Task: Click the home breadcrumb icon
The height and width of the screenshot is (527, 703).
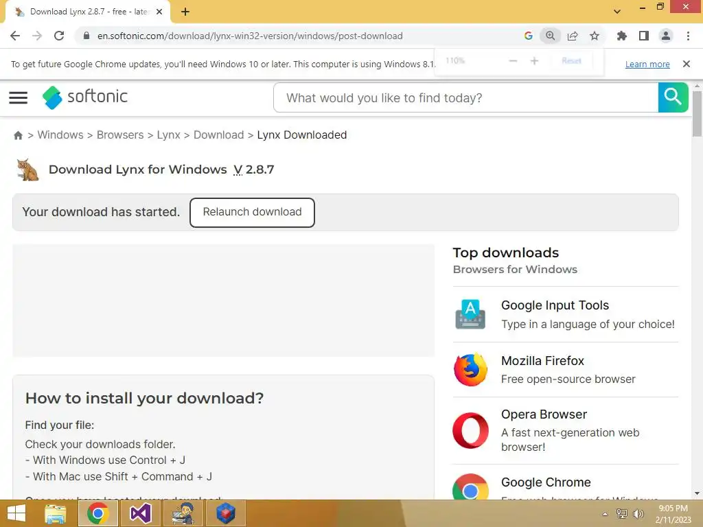Action: coord(18,135)
